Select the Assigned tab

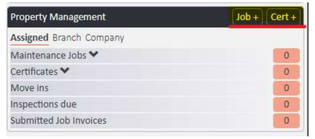point(29,38)
